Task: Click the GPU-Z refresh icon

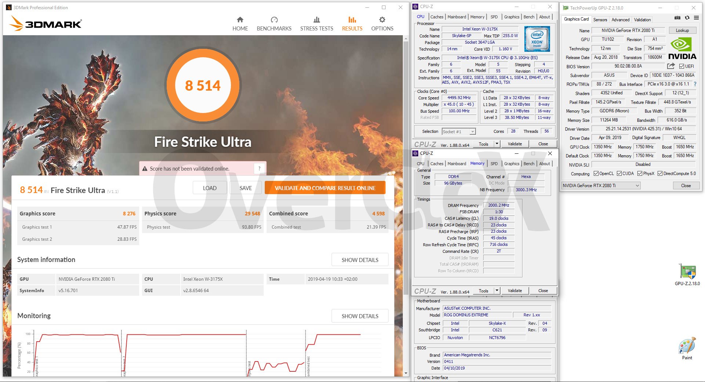Action: coord(687,18)
